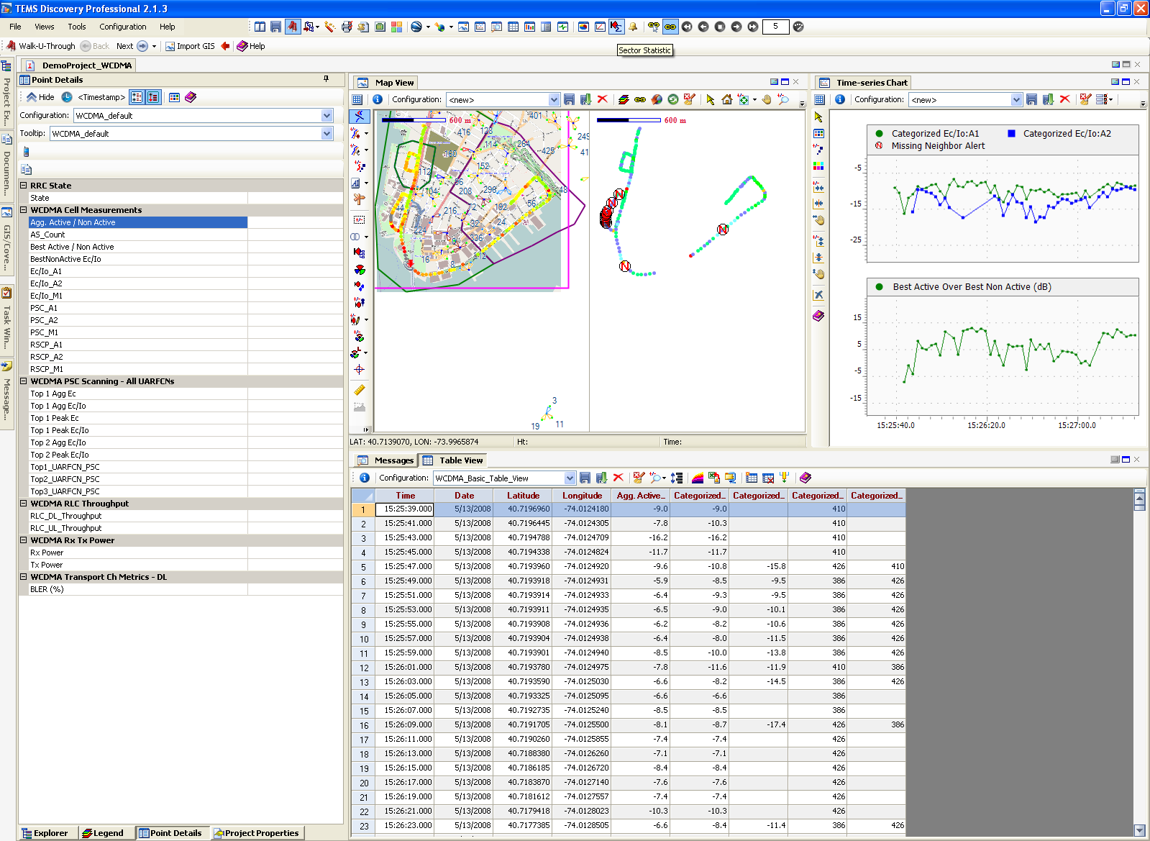This screenshot has width=1150, height=841.
Task: Click the ruler measure tool beside map
Action: [359, 389]
